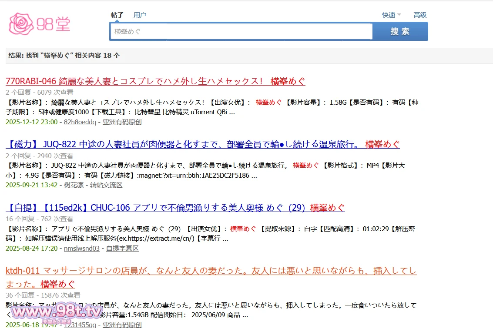The width and height of the screenshot is (493, 328).
Task: Switch to the 帖子 search tab
Action: click(117, 15)
